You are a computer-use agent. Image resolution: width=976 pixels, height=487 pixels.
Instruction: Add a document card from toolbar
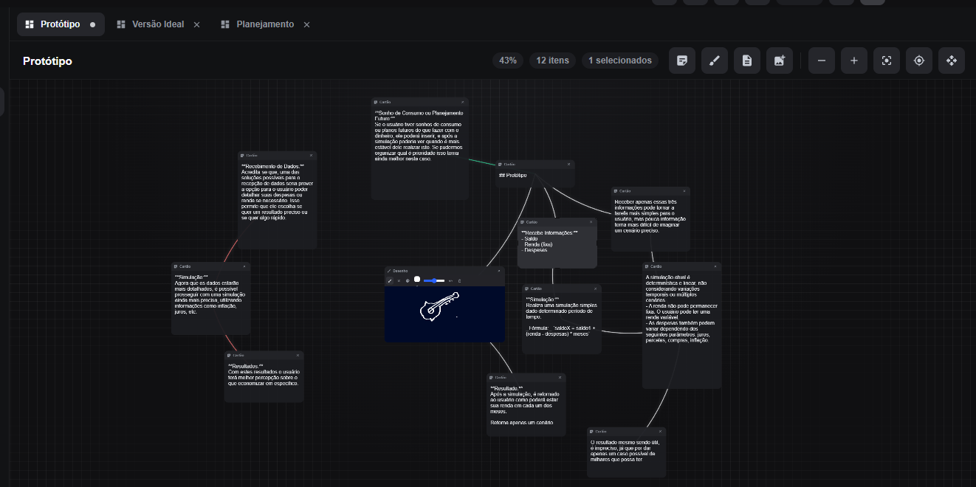[x=747, y=61]
